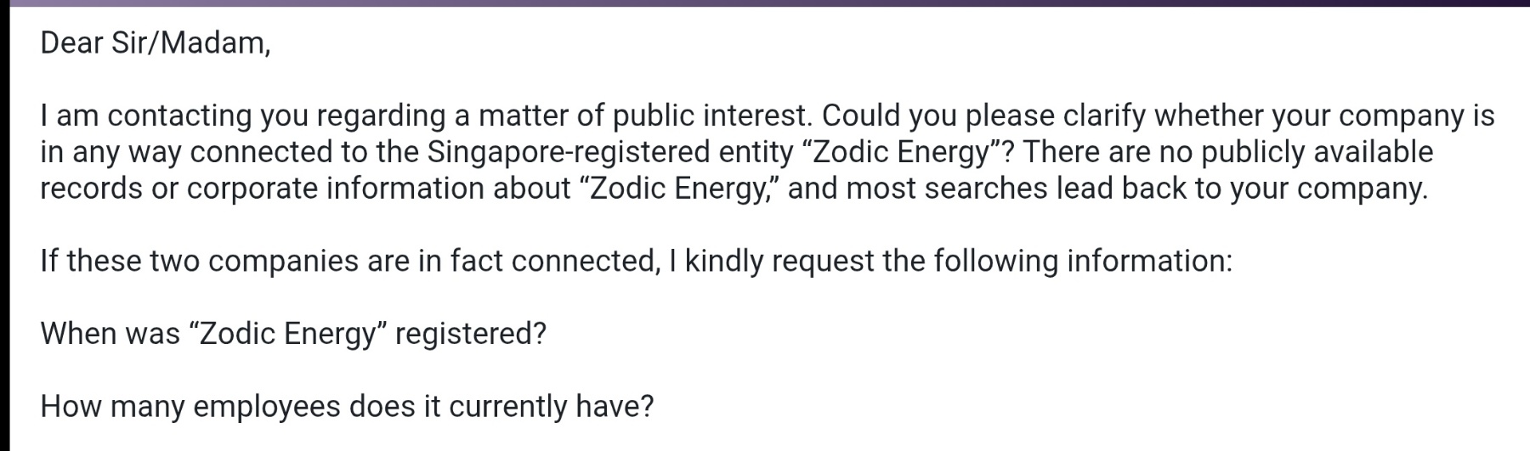The height and width of the screenshot is (451, 1530).
Task: Click the words "When was" in the question
Action: [x=110, y=334]
